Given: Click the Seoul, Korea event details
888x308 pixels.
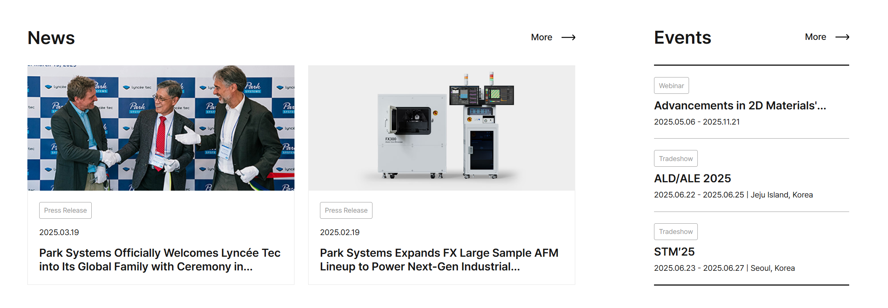Looking at the screenshot, I should point(724,268).
